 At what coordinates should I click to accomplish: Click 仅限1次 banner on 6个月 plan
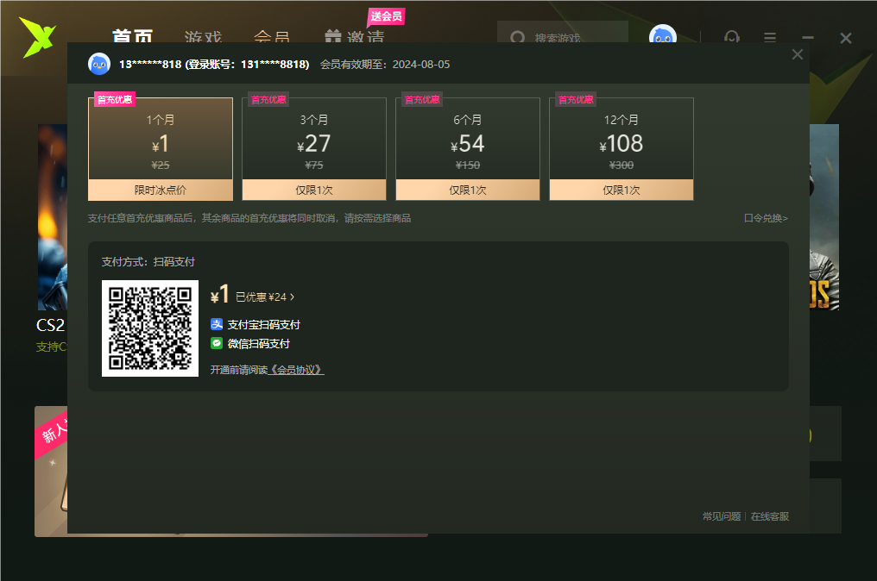click(x=468, y=190)
